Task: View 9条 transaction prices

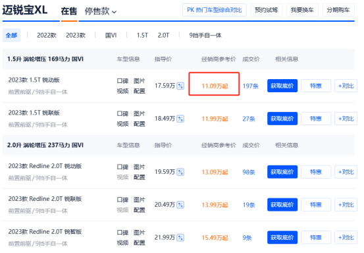Action: tap(247, 238)
